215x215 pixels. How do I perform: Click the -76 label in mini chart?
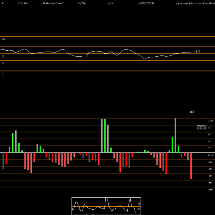pyautogui.click(x=138, y=204)
